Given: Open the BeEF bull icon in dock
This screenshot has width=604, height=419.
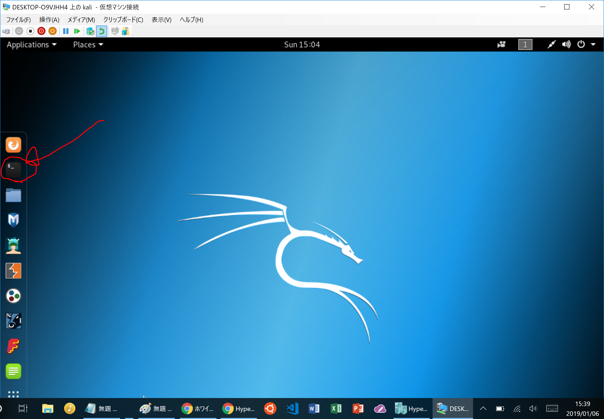Looking at the screenshot, I should click(13, 321).
